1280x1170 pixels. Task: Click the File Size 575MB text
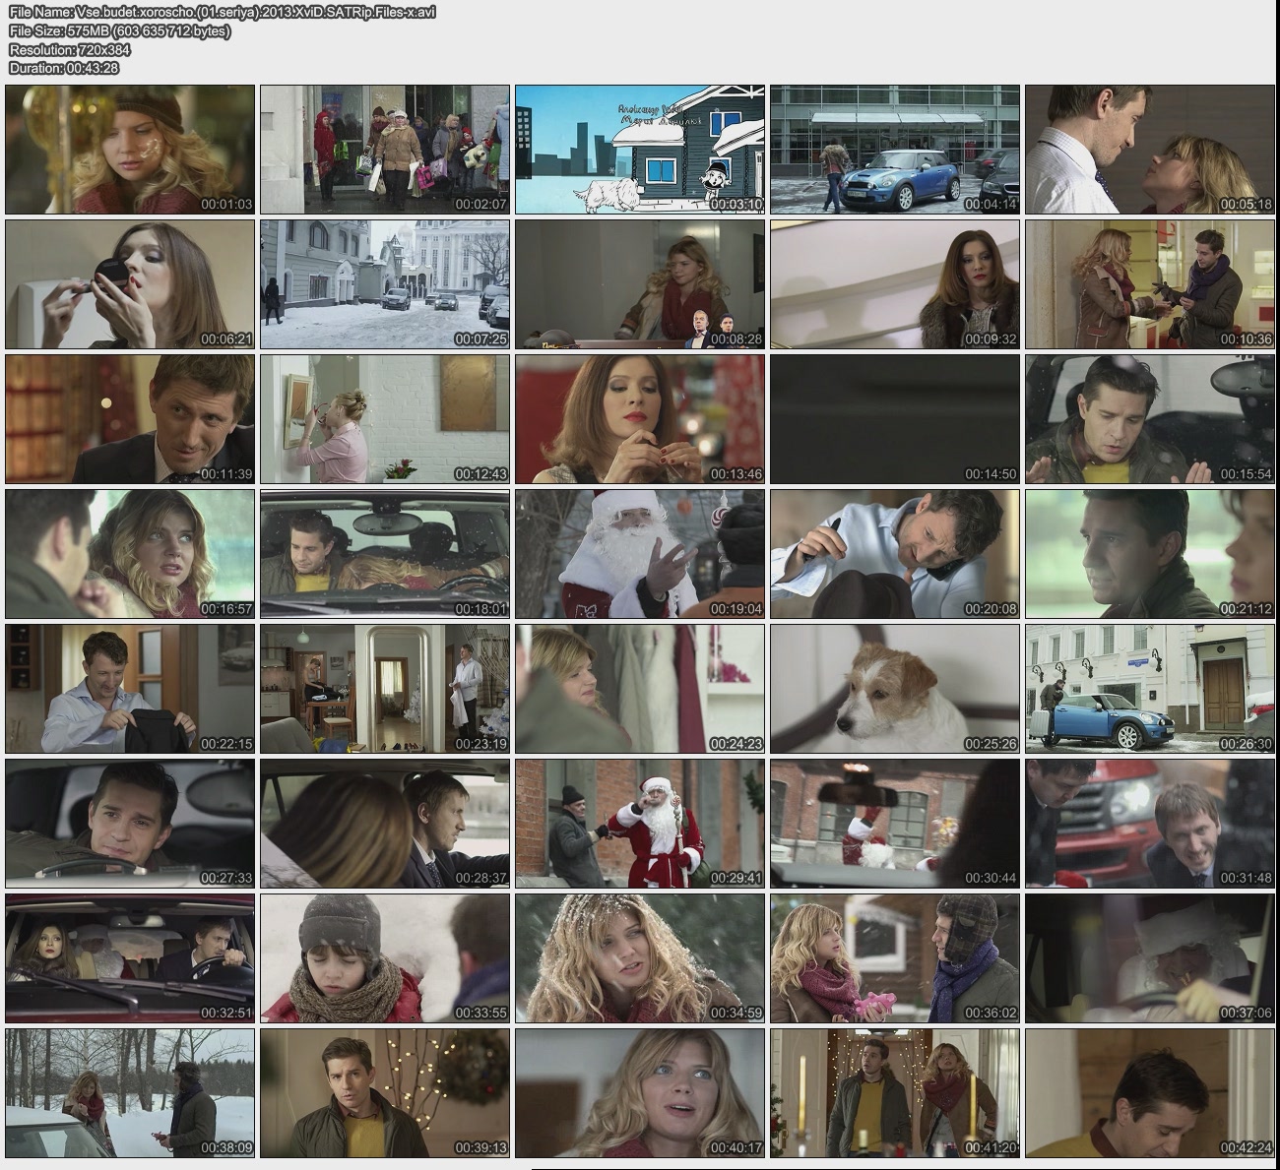(x=119, y=31)
